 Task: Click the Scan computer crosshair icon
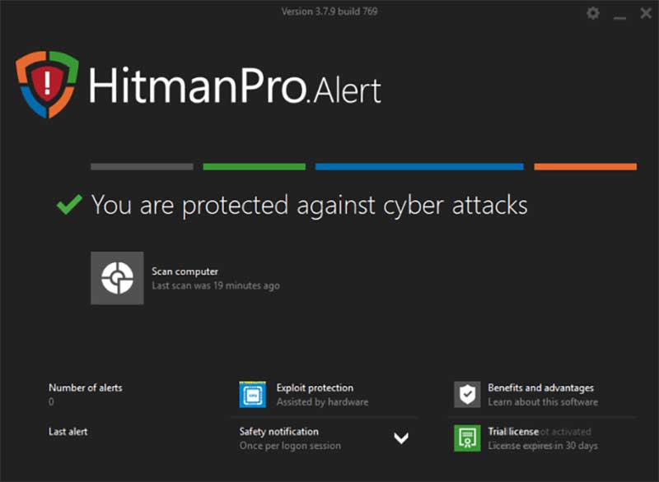pos(117,278)
